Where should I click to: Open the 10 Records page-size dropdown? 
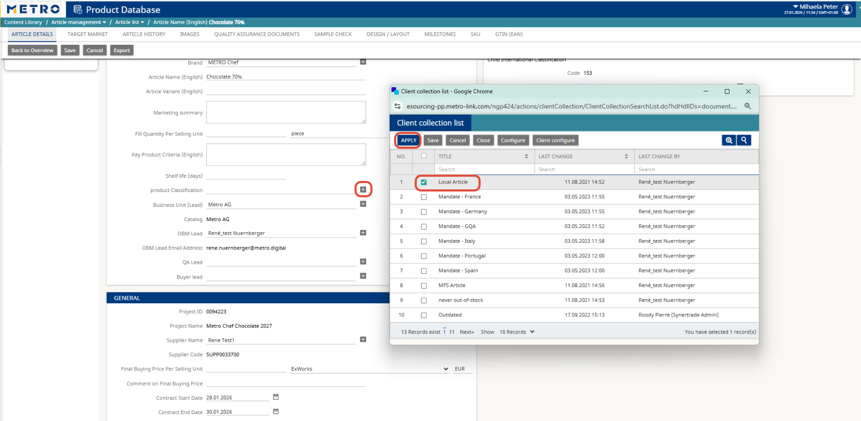(x=517, y=332)
